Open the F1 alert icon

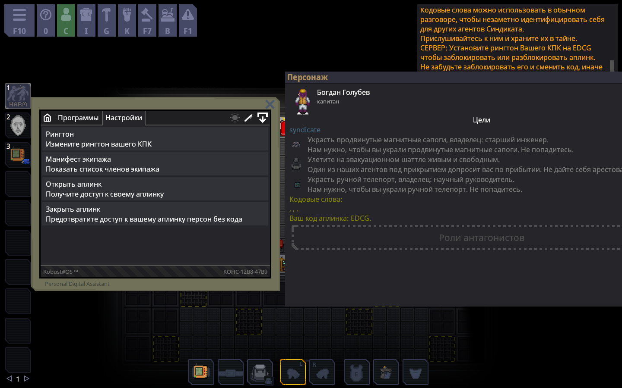pyautogui.click(x=188, y=21)
